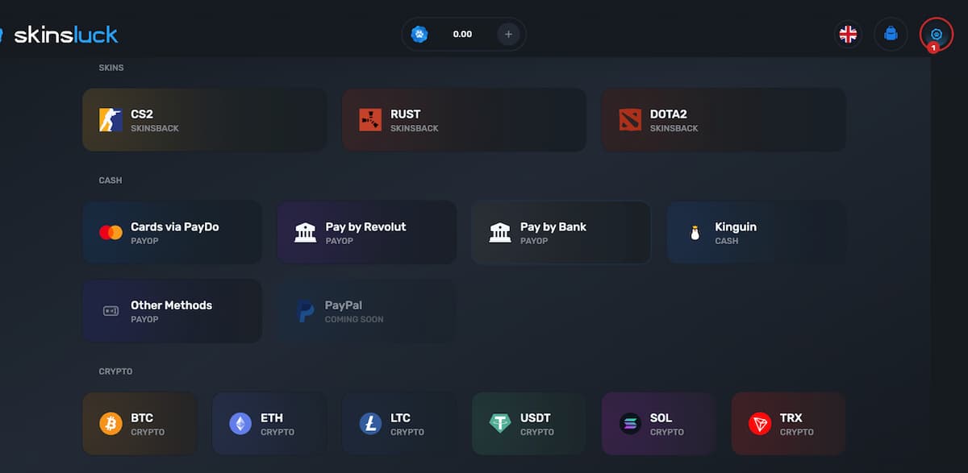This screenshot has height=473, width=968.
Task: Open the profile icon with notification badge
Action: click(937, 35)
